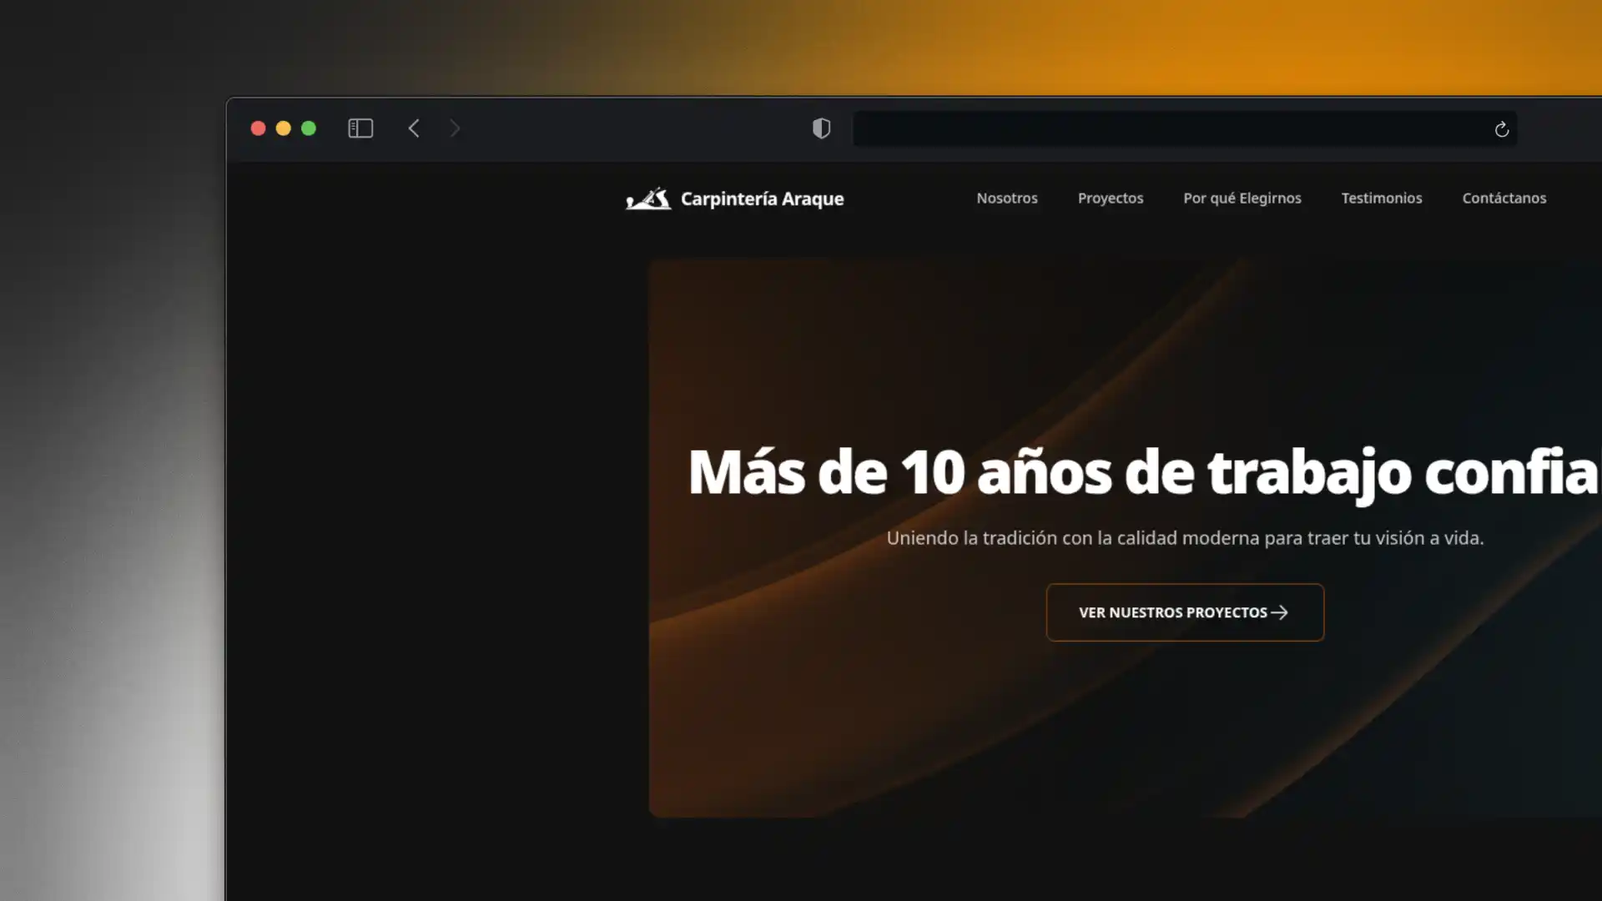Click the hand plane logo icon
This screenshot has height=901, width=1602.
point(647,199)
